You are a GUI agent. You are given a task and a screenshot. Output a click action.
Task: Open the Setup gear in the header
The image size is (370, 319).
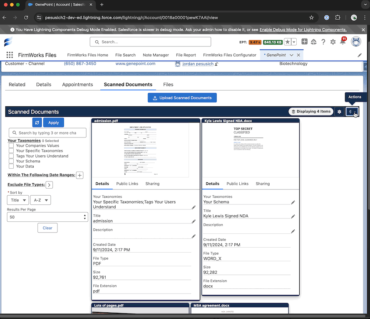tap(333, 42)
